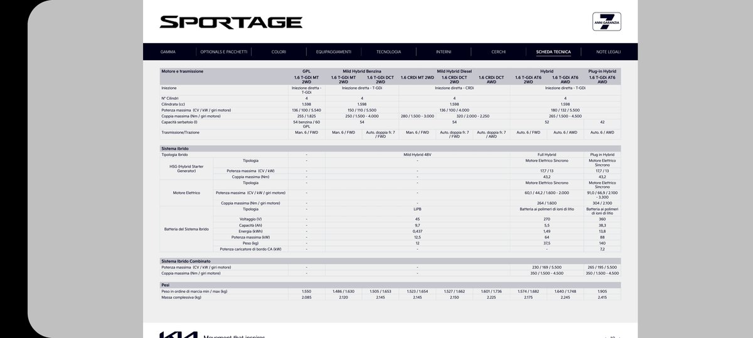Image resolution: width=753 pixels, height=338 pixels.
Task: Click the 'Plug in Hybrid' cell
Action: [602, 154]
